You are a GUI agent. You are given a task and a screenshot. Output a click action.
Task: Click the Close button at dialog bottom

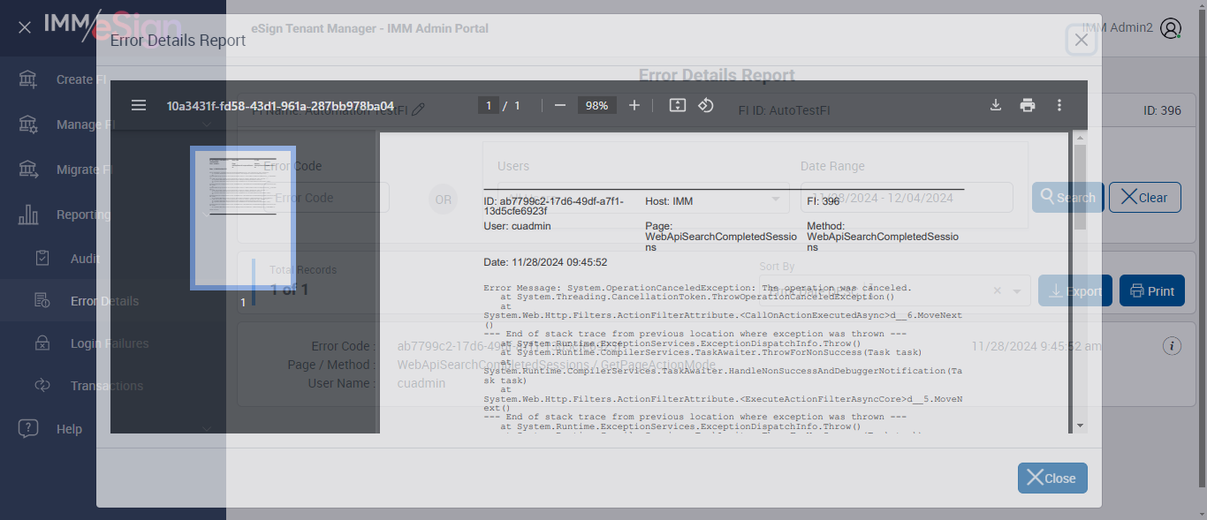1052,478
